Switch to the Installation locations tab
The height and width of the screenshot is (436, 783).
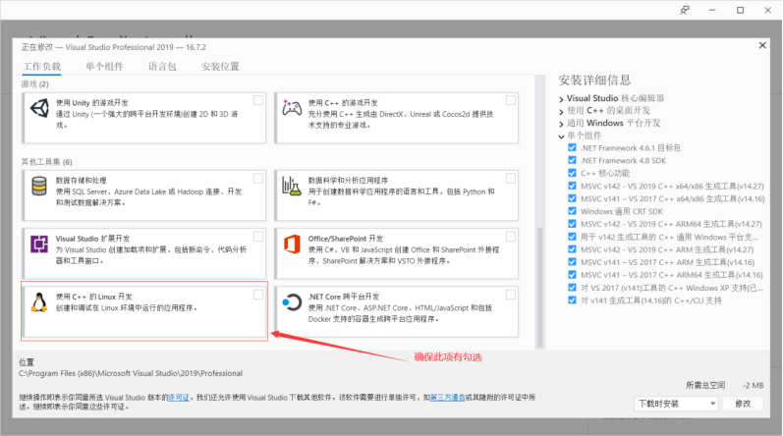[220, 67]
